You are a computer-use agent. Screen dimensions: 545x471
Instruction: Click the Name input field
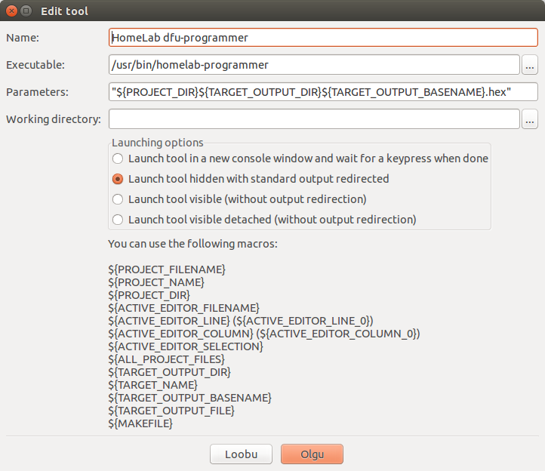click(323, 38)
